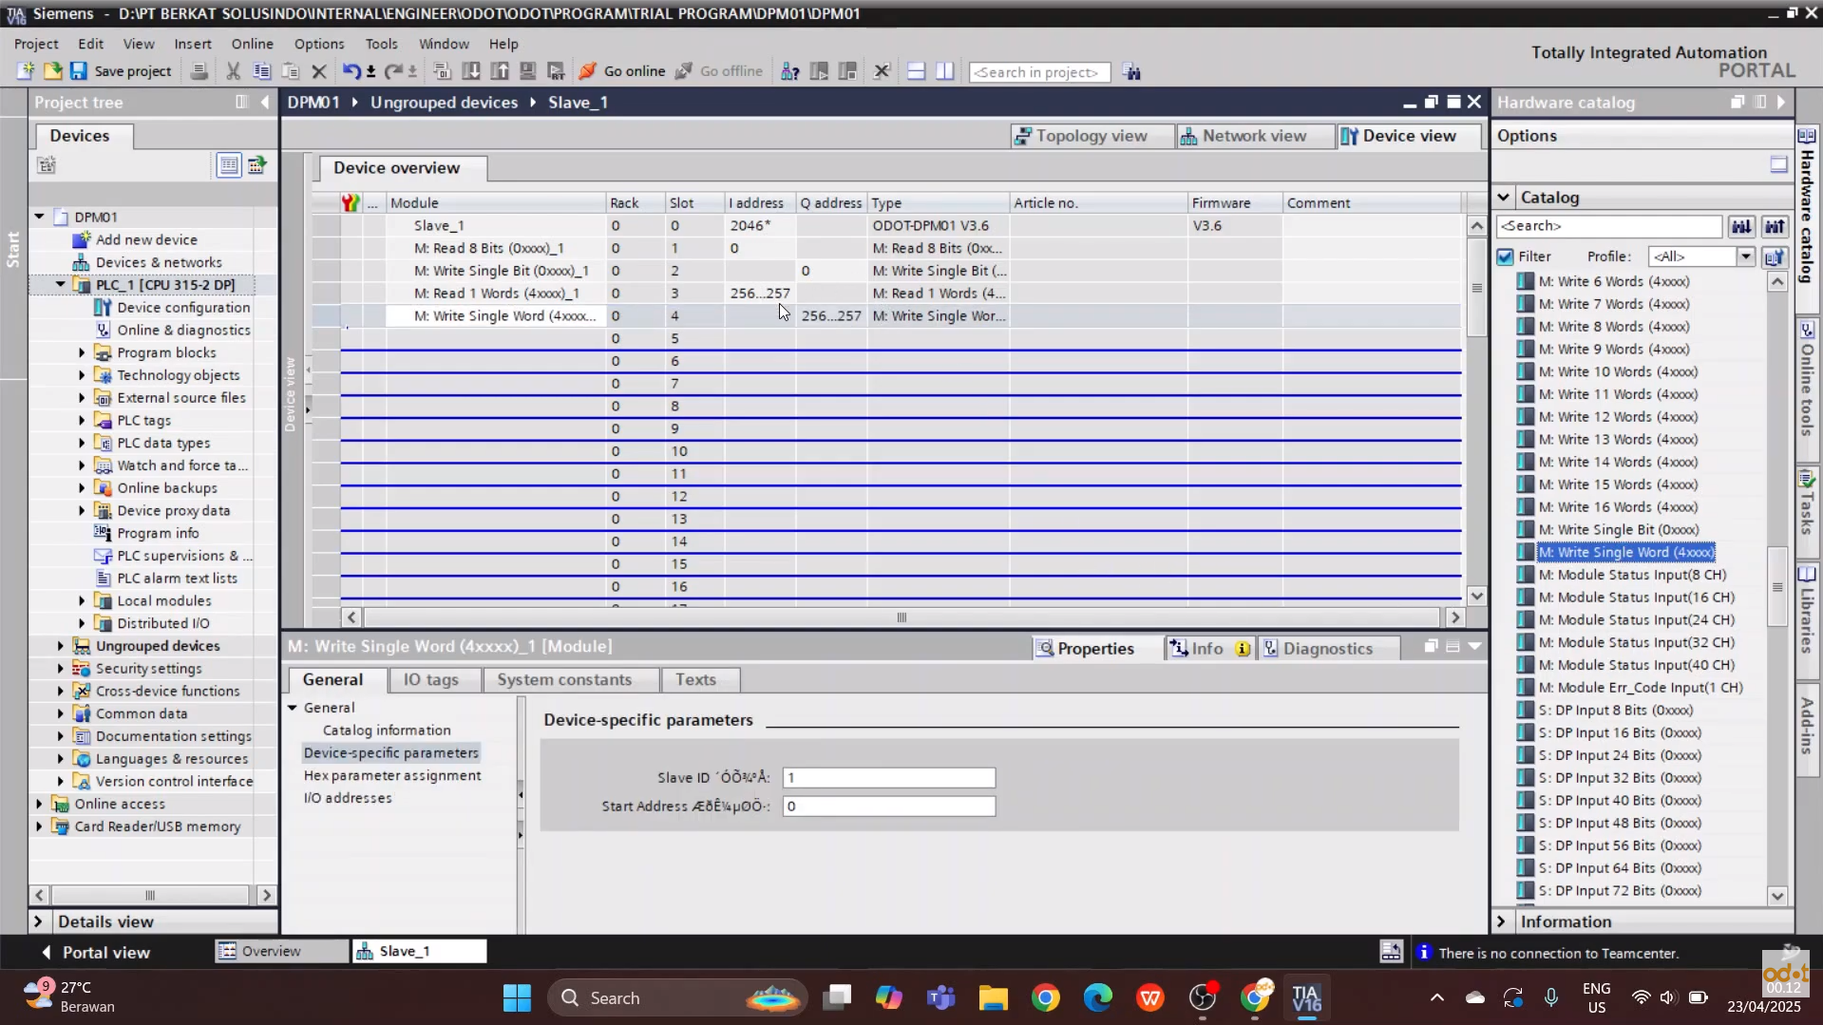Collapse the Project tree panel arrow

coord(265,102)
